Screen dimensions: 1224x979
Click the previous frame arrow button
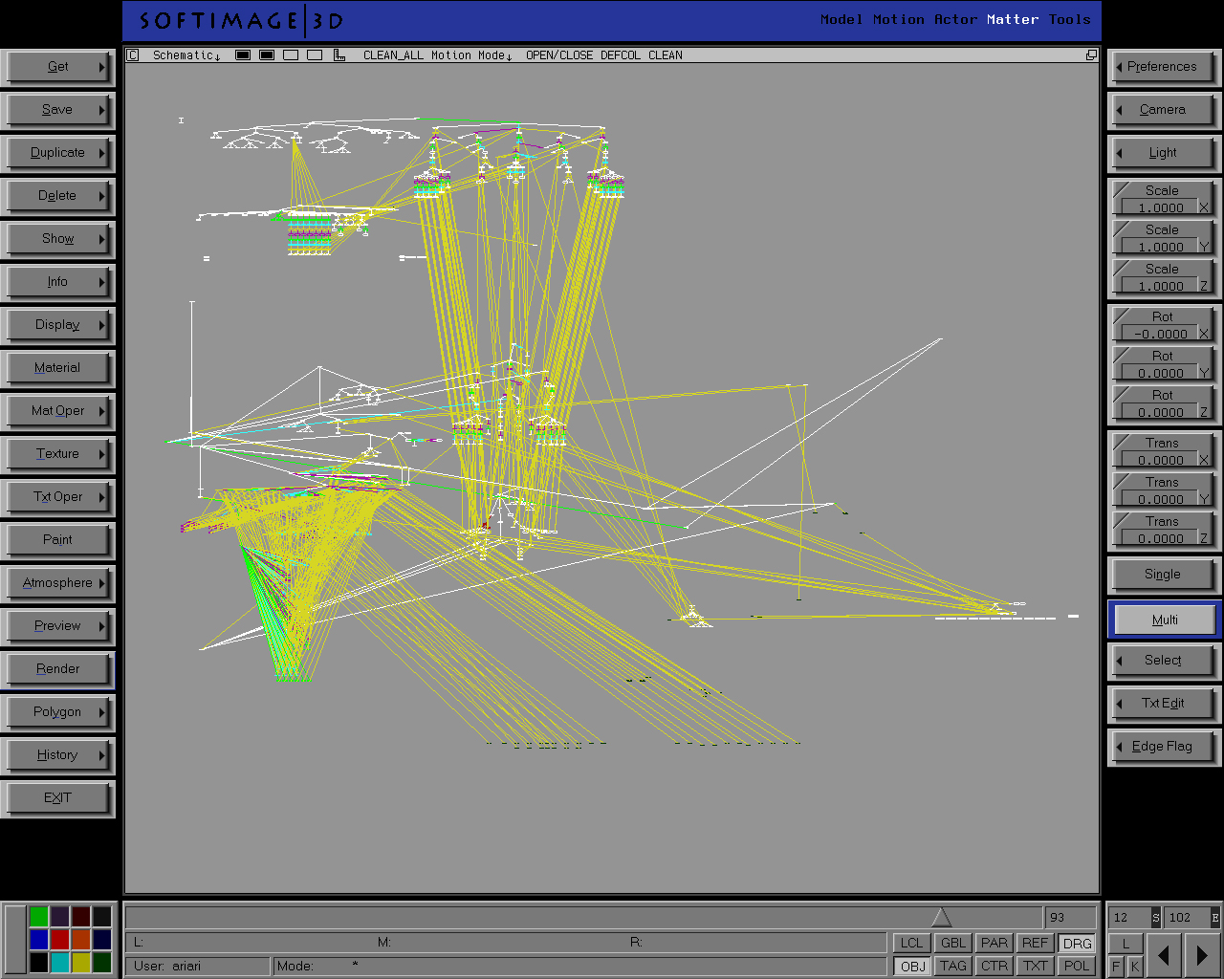pos(1163,954)
